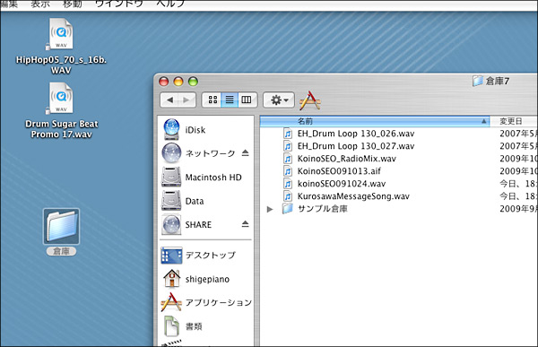Switch Finder to list view
This screenshot has width=538, height=347.
pos(230,100)
